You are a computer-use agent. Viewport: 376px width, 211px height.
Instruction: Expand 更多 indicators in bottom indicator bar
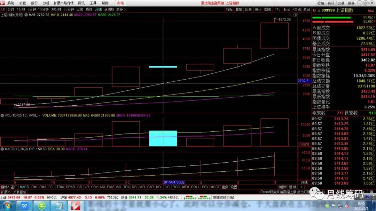pyautogui.click(x=225, y=187)
